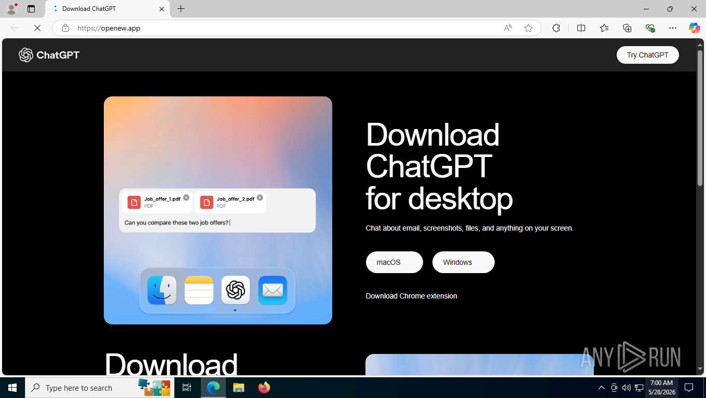Open Browser essentials

pos(650,28)
